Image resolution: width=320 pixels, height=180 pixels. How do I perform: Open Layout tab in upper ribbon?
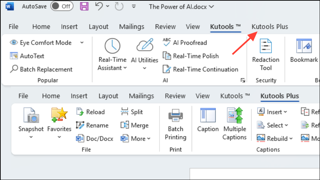pyautogui.click(x=99, y=27)
